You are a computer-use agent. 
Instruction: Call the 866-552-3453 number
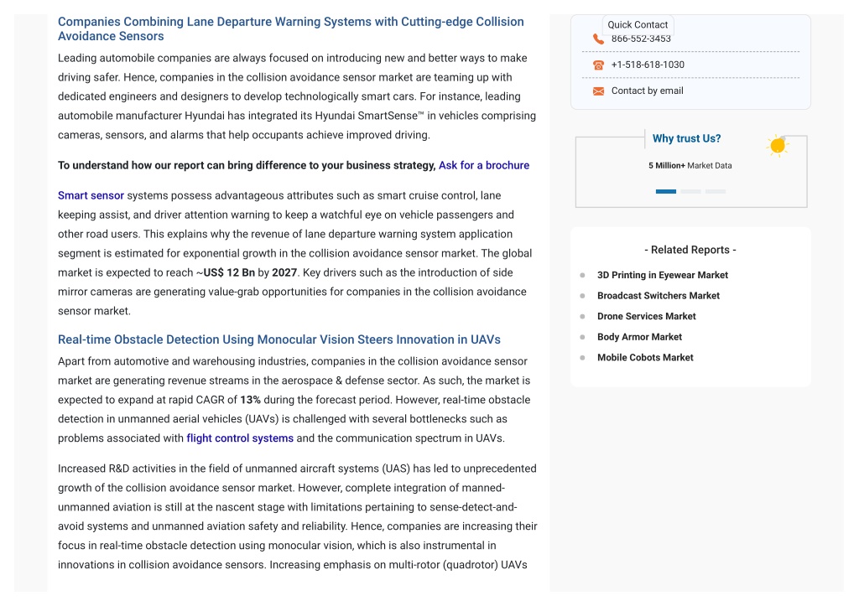click(641, 39)
